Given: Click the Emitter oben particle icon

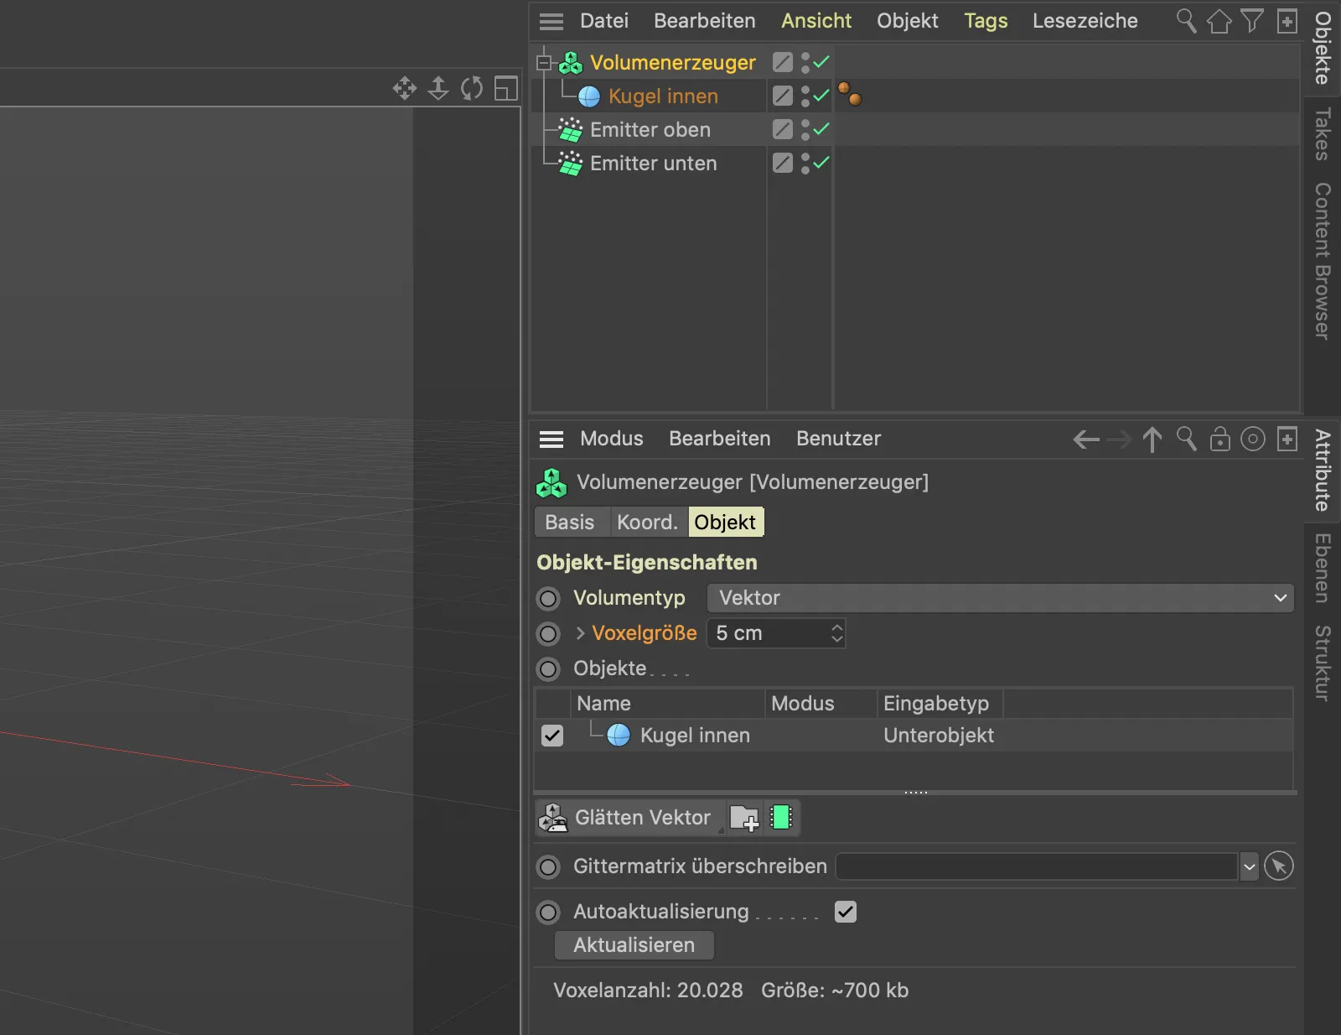Looking at the screenshot, I should pos(571,130).
